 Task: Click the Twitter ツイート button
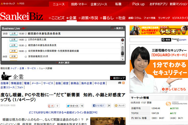(x=73, y=106)
